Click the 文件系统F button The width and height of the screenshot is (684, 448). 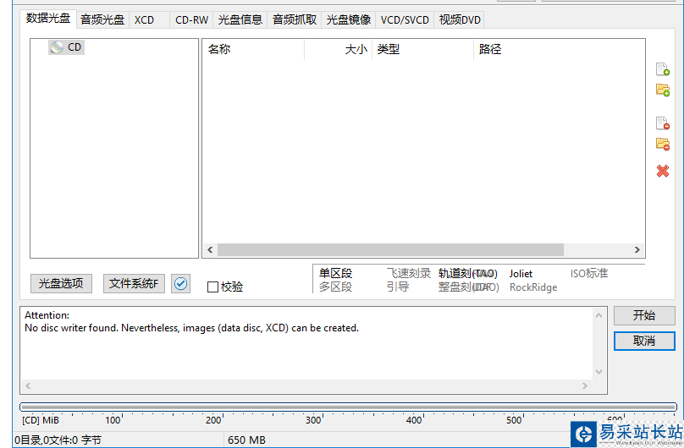tap(134, 284)
